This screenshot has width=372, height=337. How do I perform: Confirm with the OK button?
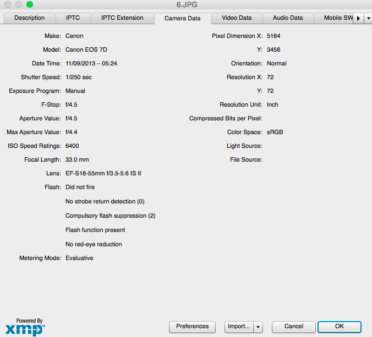coord(340,327)
